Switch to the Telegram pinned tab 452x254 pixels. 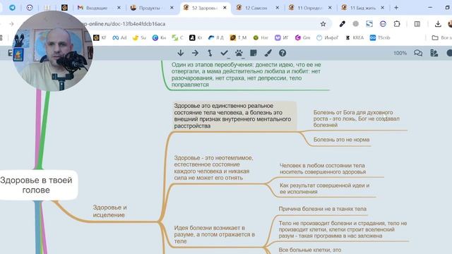pos(12,8)
